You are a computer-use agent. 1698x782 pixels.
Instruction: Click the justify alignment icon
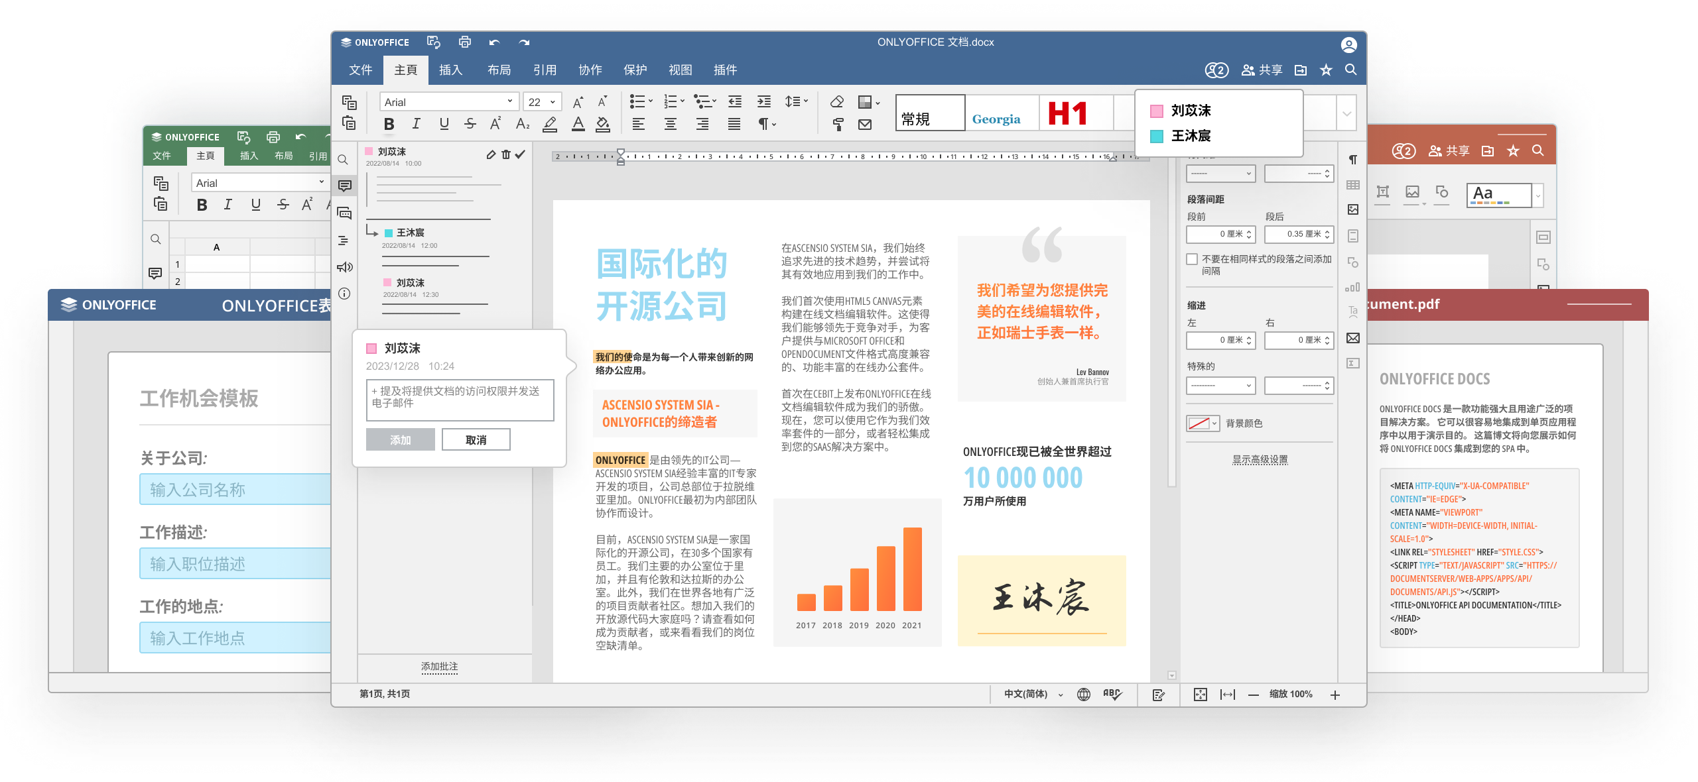734,124
